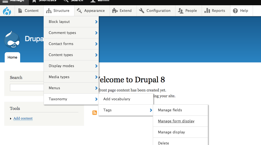The width and height of the screenshot is (261, 145).
Task: Open the People toolbar label
Action: click(x=191, y=11)
